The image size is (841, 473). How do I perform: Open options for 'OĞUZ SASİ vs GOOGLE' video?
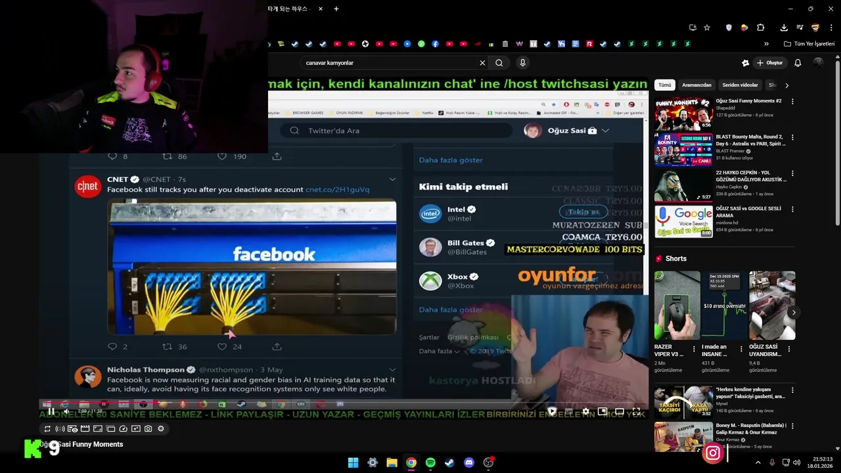click(x=792, y=209)
